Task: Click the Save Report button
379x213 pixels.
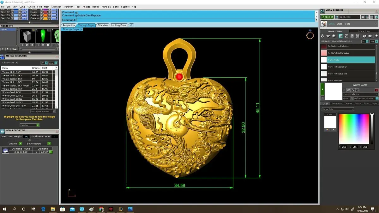Action: (x=39, y=144)
